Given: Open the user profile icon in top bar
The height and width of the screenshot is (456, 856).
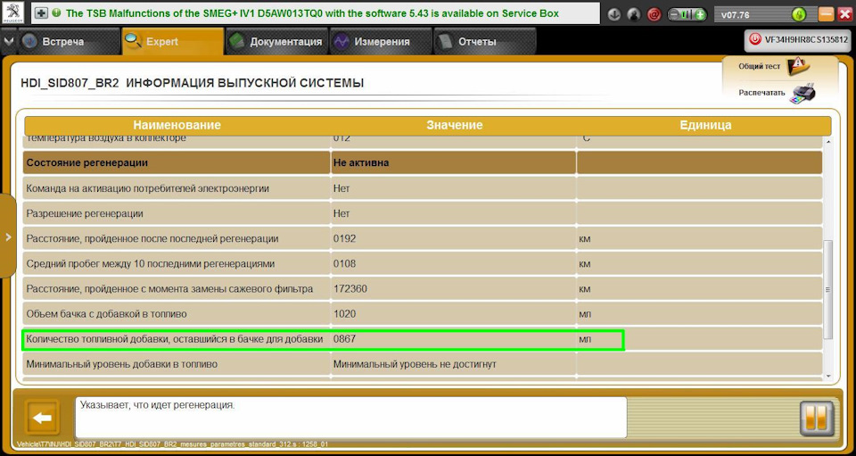Looking at the screenshot, I should click(634, 15).
